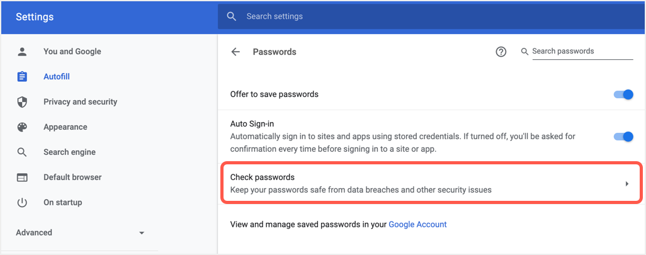Focus the Search settings field

tap(378, 16)
